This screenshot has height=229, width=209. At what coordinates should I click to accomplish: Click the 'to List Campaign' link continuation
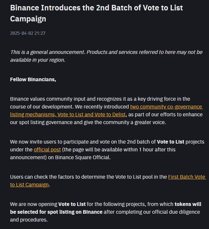point(29,185)
